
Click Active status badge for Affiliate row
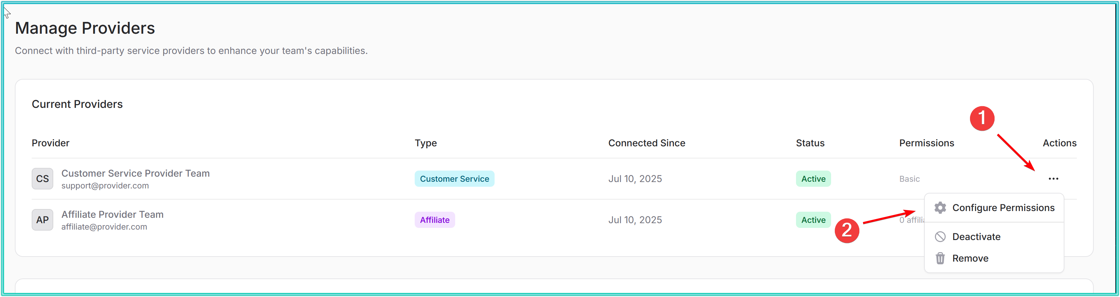click(813, 220)
